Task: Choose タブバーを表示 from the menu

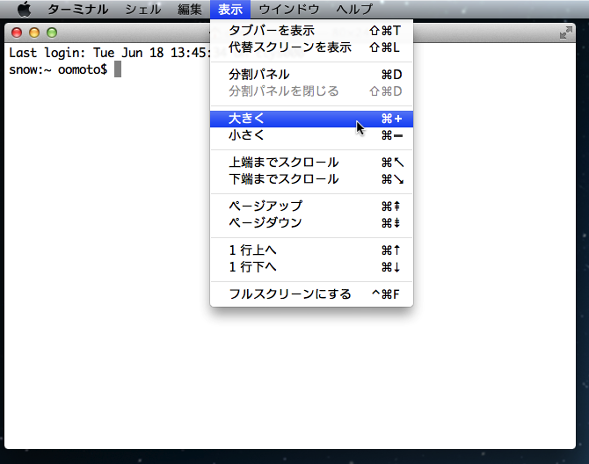Action: (x=311, y=31)
